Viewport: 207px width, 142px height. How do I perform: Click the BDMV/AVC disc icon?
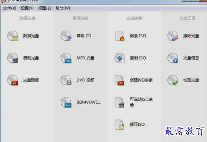coord(66,102)
